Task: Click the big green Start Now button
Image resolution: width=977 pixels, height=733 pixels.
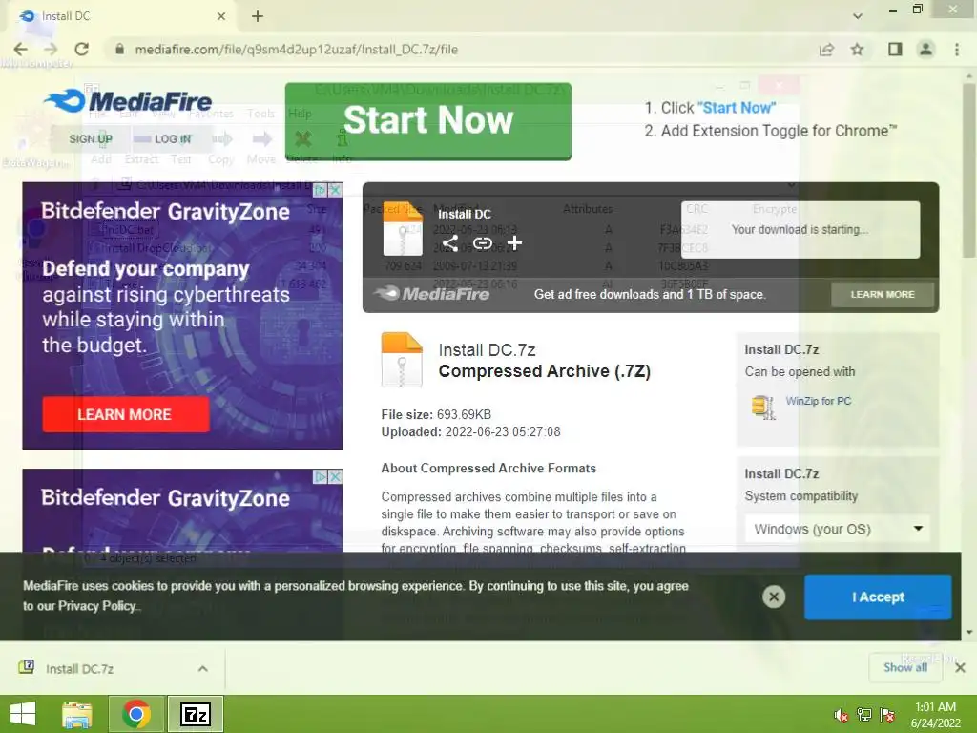Action: click(428, 121)
